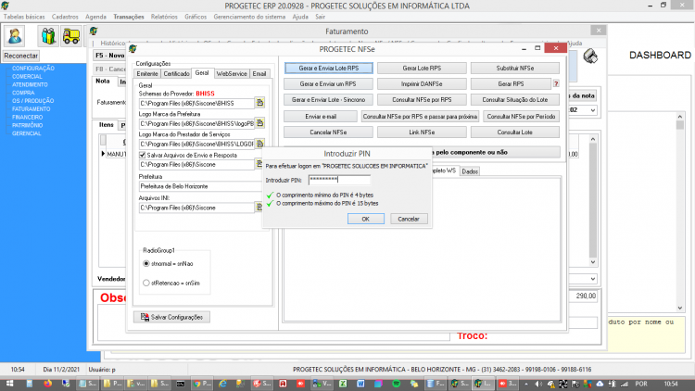The width and height of the screenshot is (695, 391).
Task: Open Internet Explorer from the taskbar
Action: tap(222, 384)
